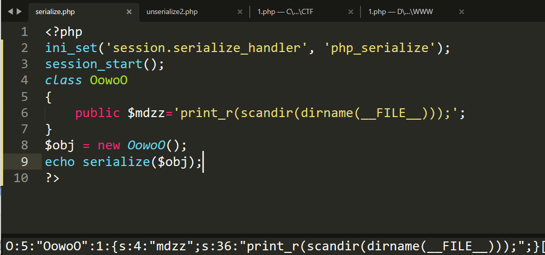Click the OowoO class name on line 4

[109, 80]
